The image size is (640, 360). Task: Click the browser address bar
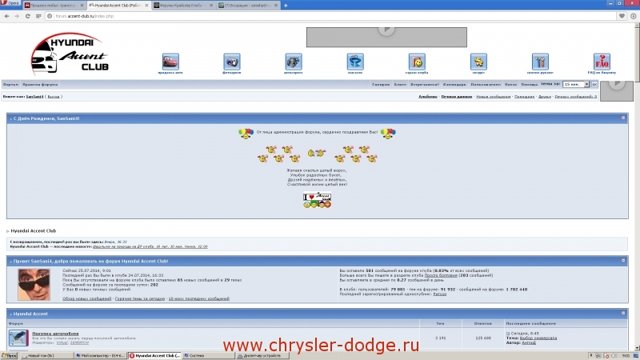click(330, 16)
